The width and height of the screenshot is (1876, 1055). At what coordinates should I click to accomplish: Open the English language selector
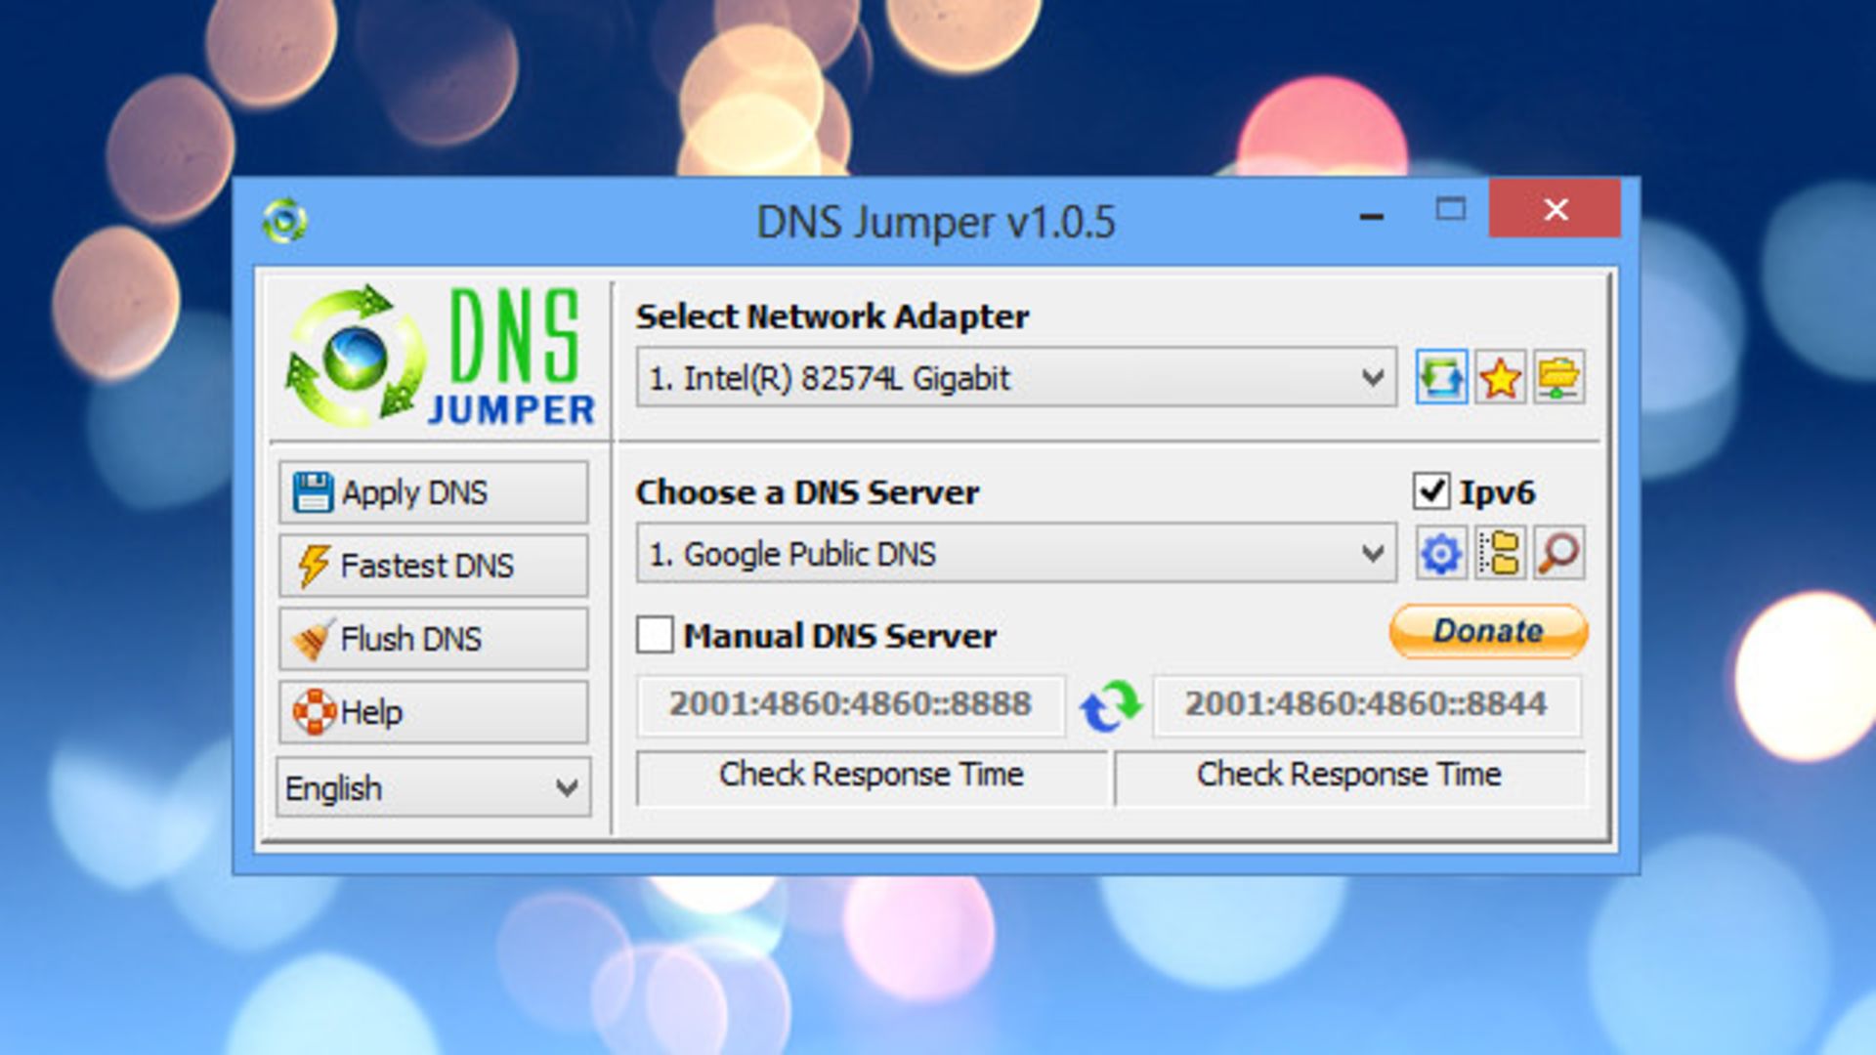433,787
